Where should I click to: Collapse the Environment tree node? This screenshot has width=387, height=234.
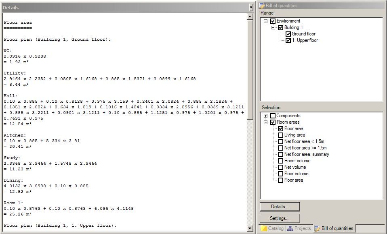click(266, 21)
